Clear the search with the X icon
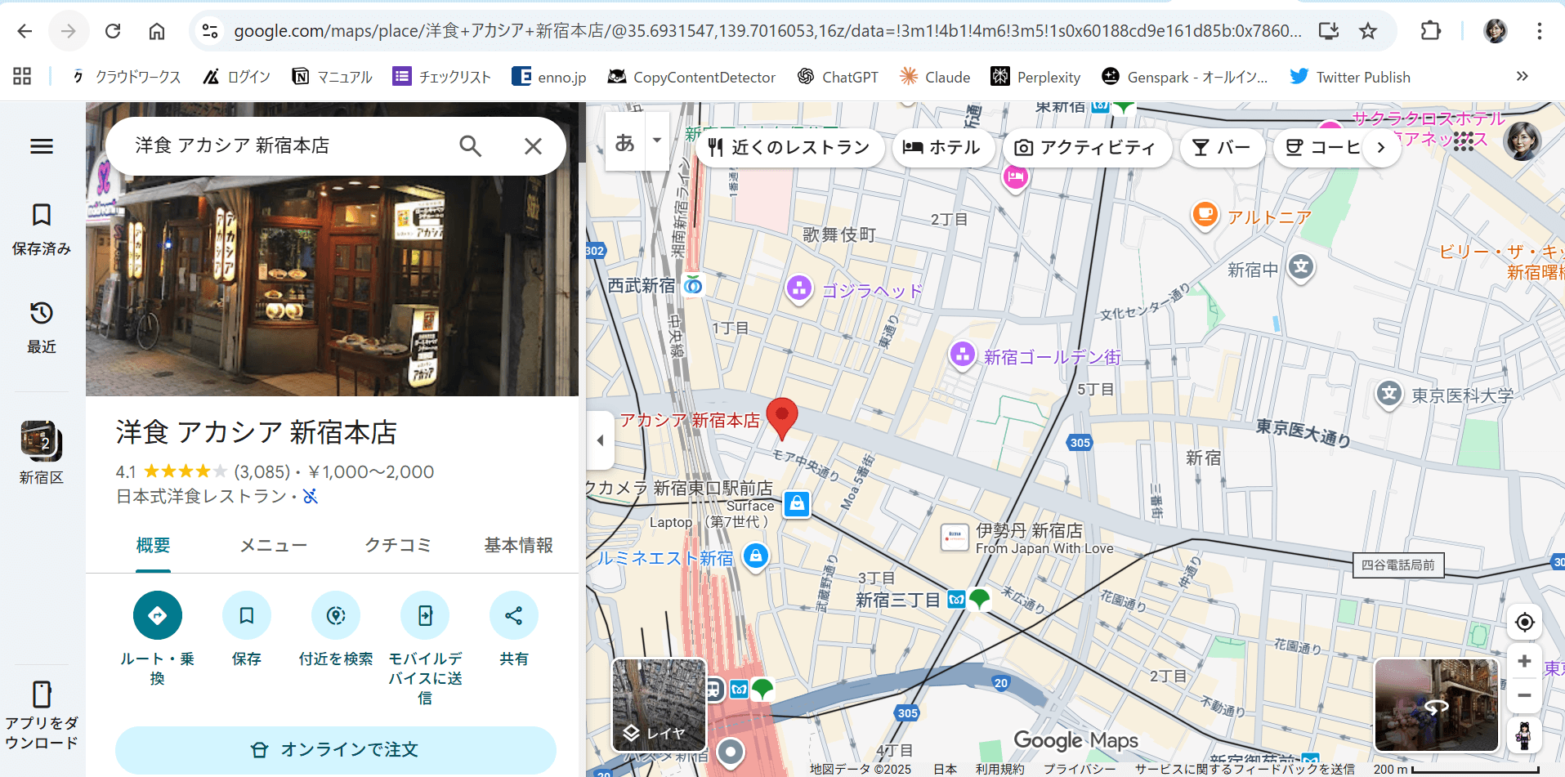This screenshot has height=777, width=1565. point(533,146)
